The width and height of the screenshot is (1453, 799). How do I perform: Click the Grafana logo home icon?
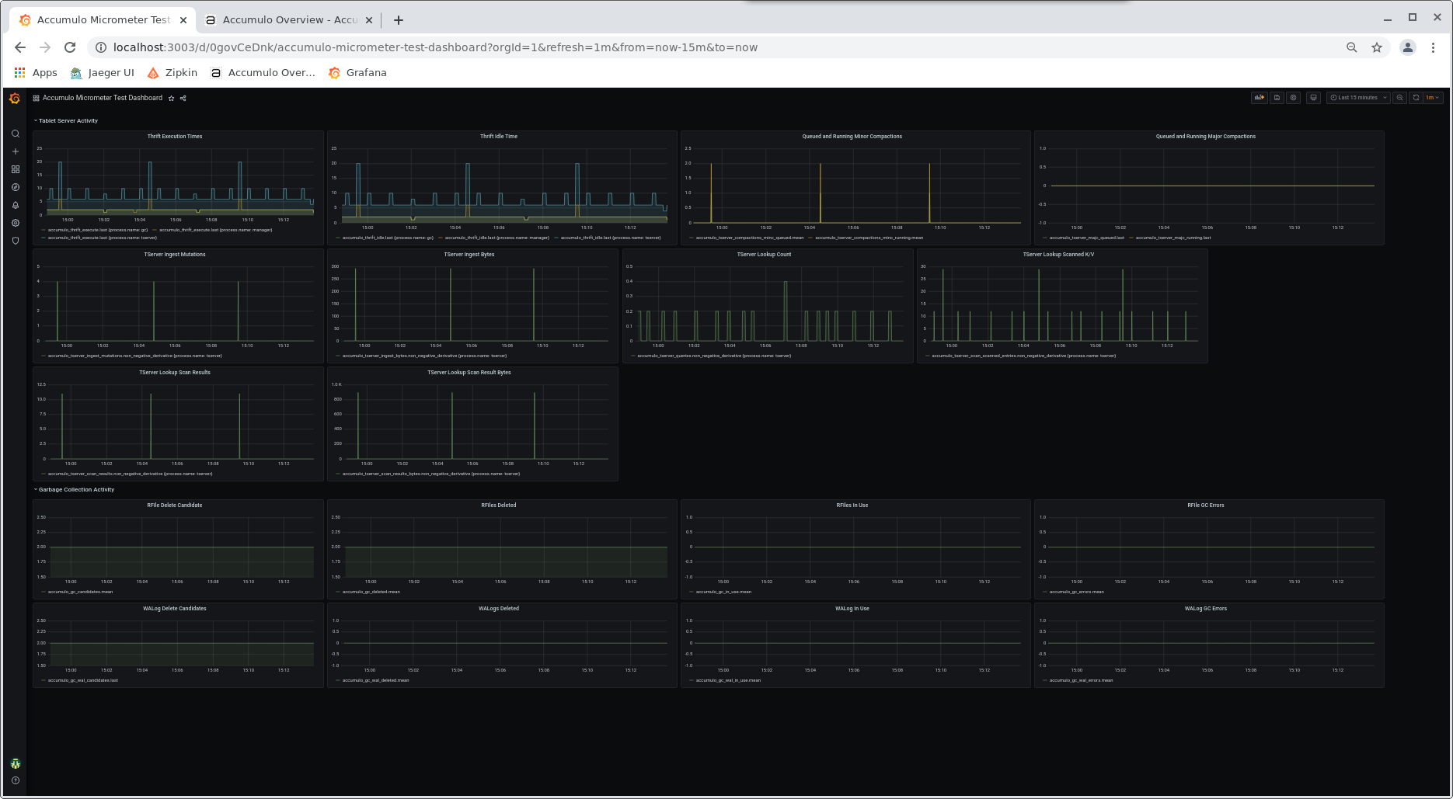[15, 99]
